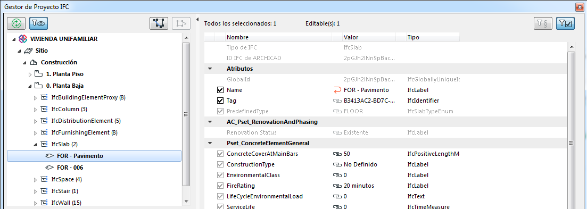Click the tree panel vertical scrollbar
The height and width of the screenshot is (209, 587).
tap(186, 114)
